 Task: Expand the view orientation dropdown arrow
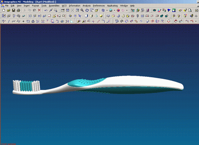107,10
